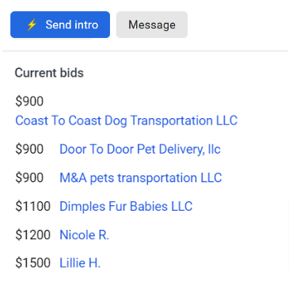Open the Message button
This screenshot has width=289, height=290.
(x=152, y=25)
